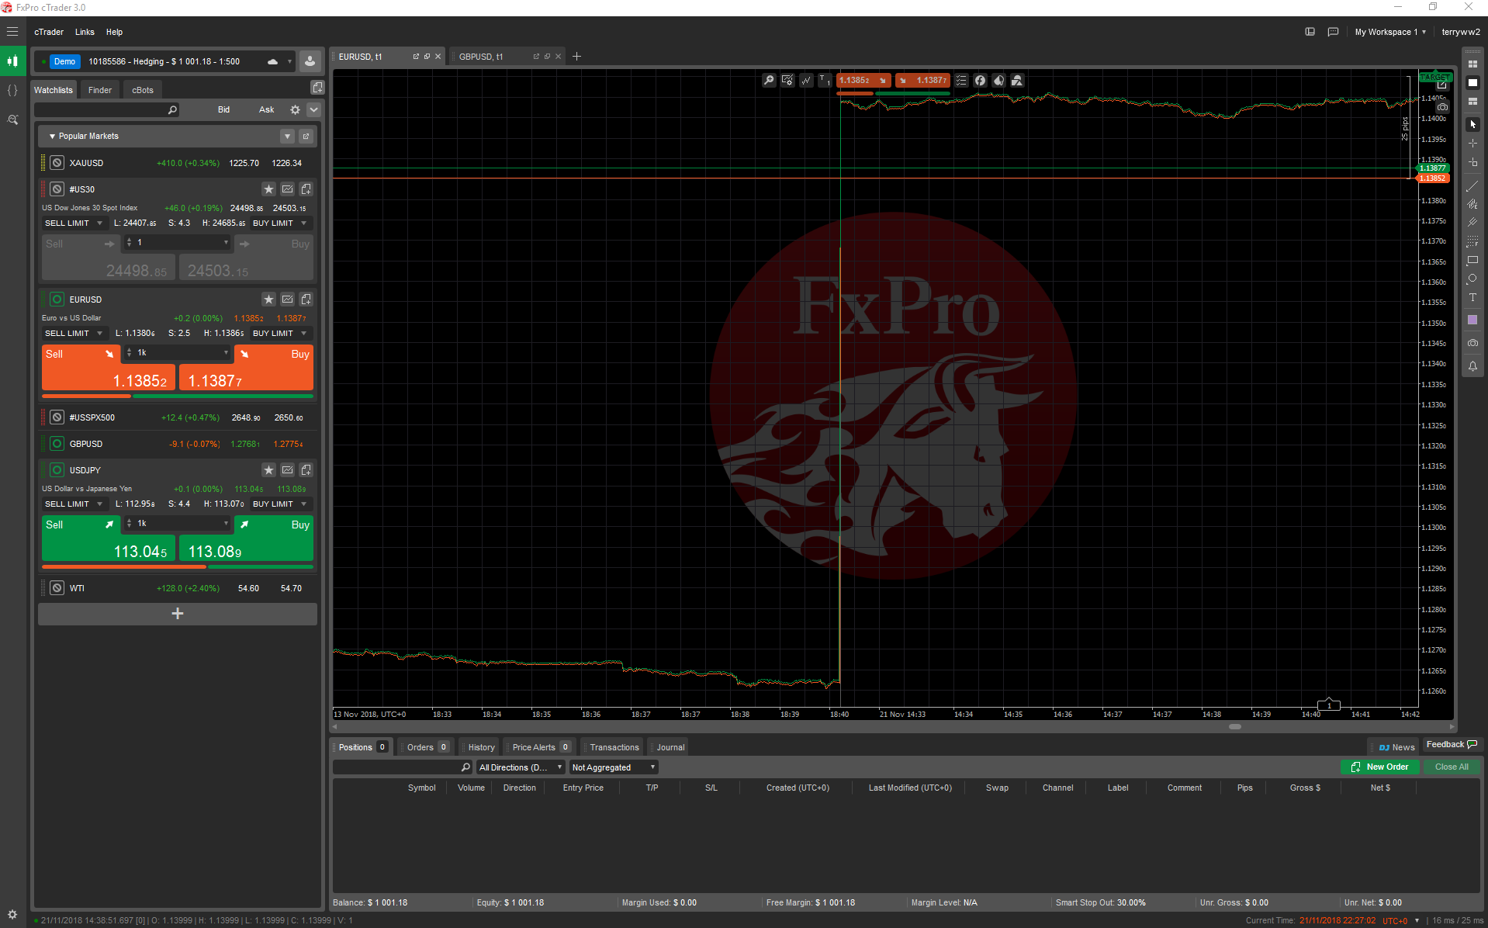Create a price alert with bell icon
The height and width of the screenshot is (928, 1488).
click(1472, 366)
